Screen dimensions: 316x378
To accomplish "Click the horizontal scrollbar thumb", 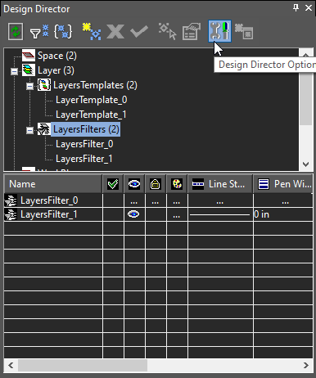I will click(x=83, y=365).
